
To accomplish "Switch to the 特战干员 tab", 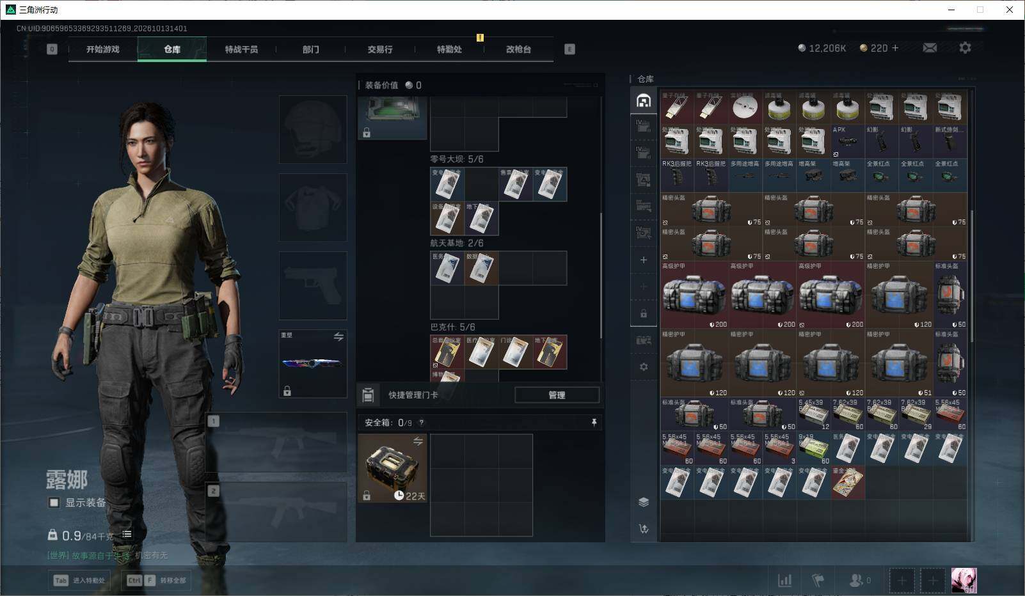I will [x=241, y=49].
